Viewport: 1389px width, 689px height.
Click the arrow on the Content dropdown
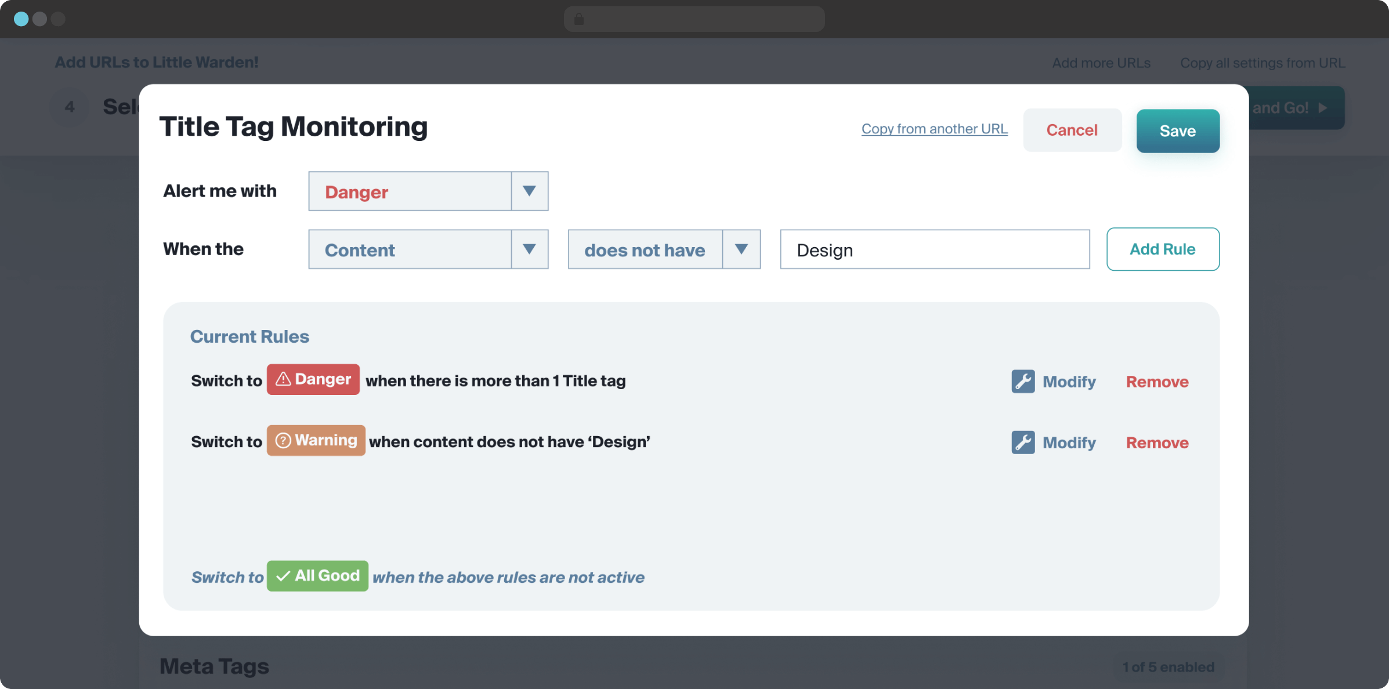click(529, 249)
